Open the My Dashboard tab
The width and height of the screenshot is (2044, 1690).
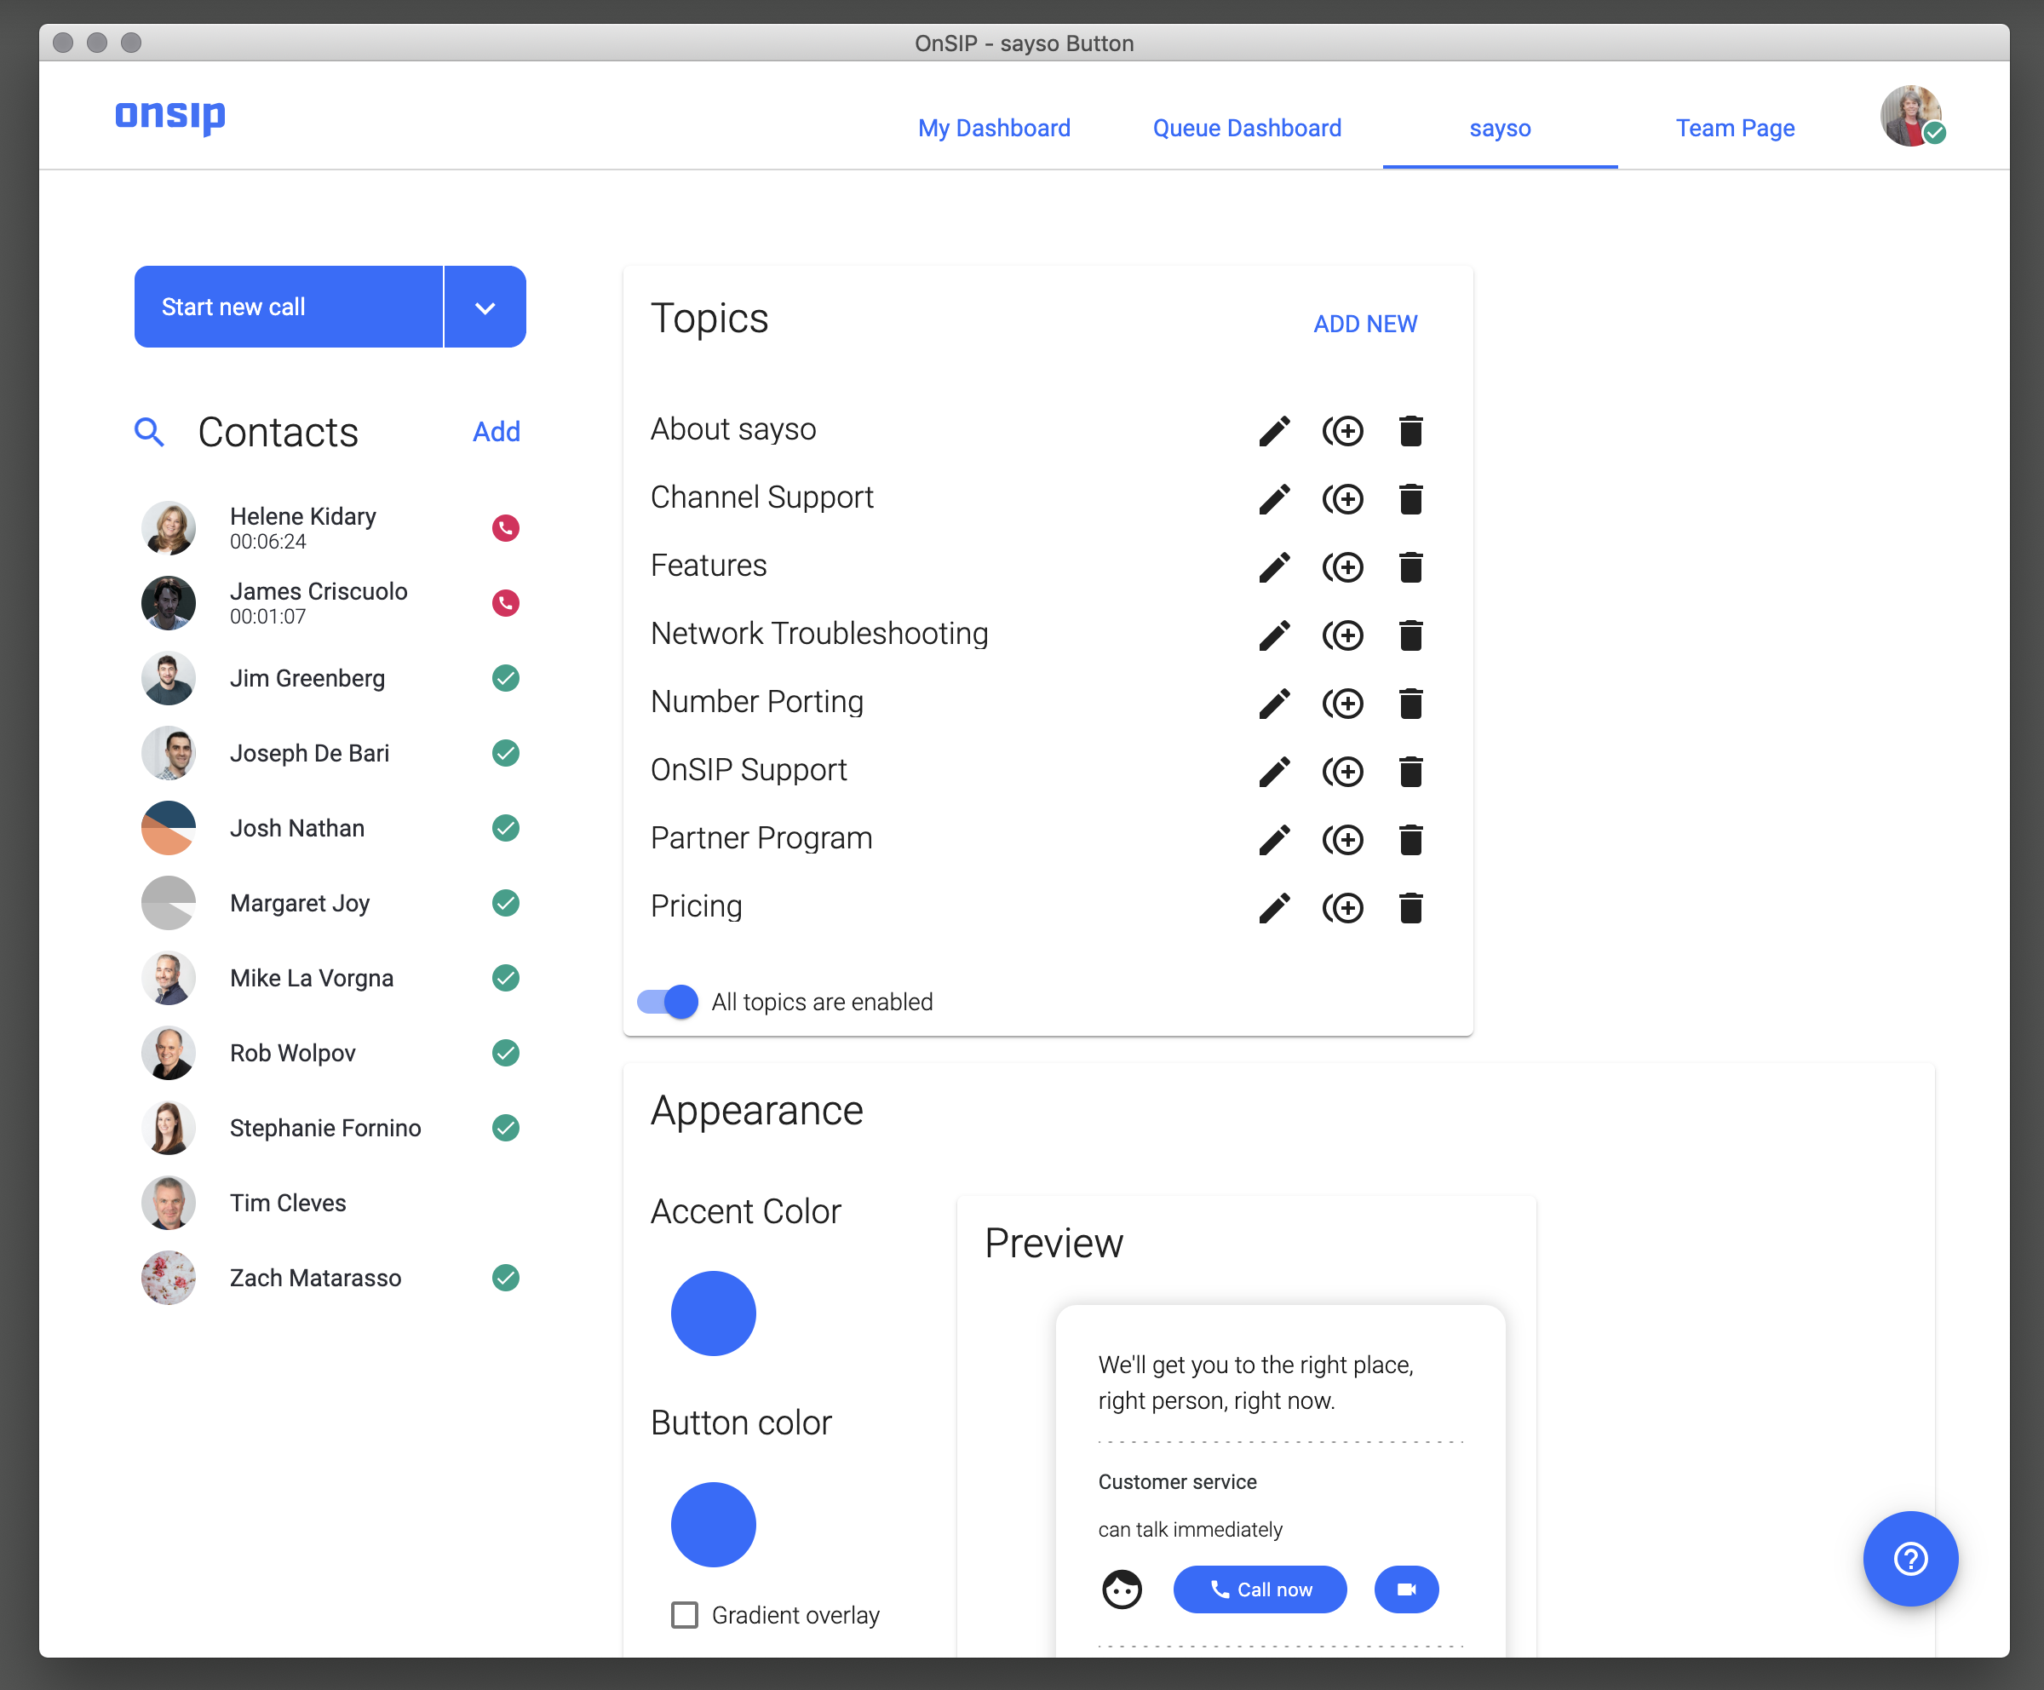tap(994, 128)
